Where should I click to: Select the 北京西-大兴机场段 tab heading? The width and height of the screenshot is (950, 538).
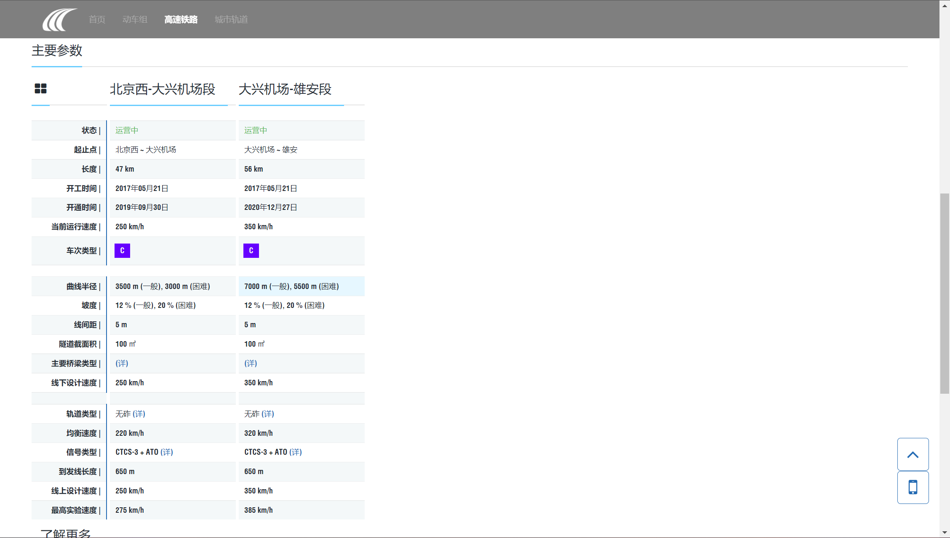(163, 89)
